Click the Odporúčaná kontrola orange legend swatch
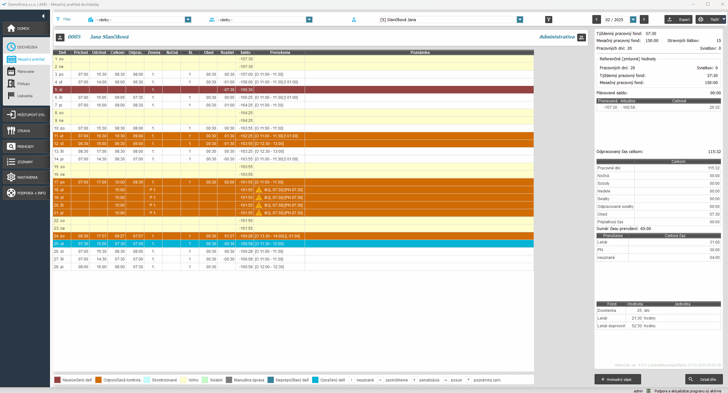 tap(98, 380)
